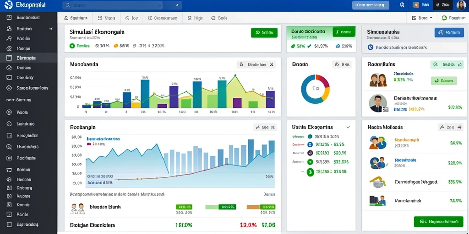Screen dimensions: 469x234
Task: Click the light green button under Rodonkints
Action: point(444,80)
